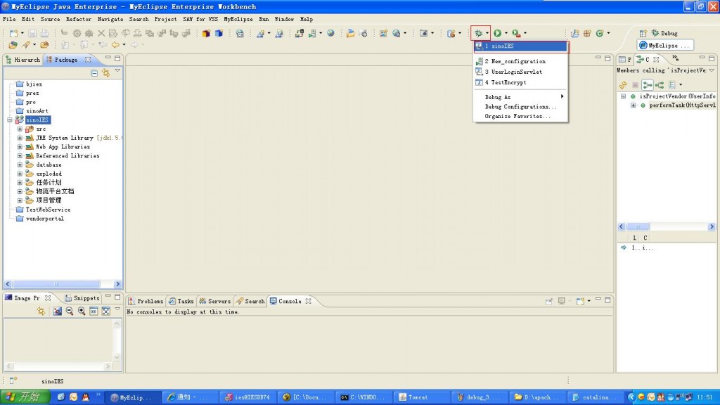Open Debug Configurations... entry
This screenshot has width=720, height=405.
point(521,107)
